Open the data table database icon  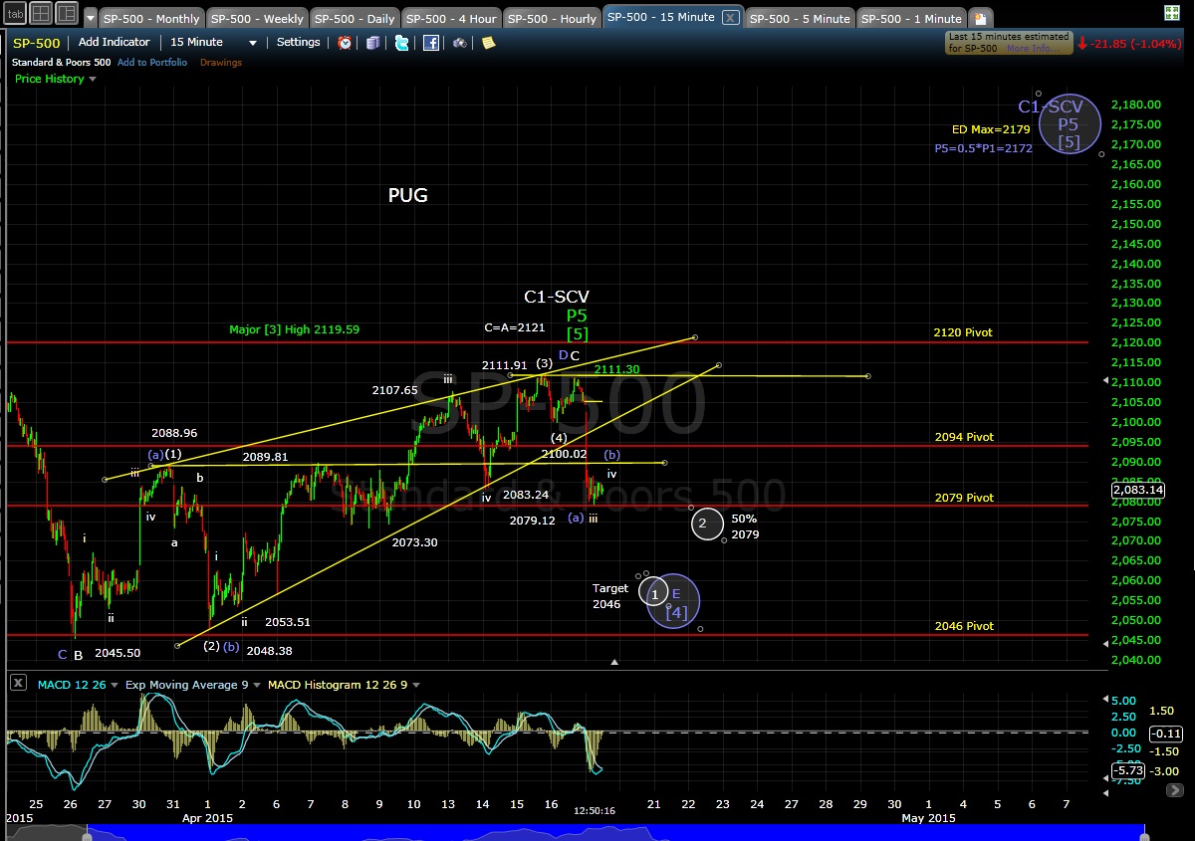click(x=372, y=43)
